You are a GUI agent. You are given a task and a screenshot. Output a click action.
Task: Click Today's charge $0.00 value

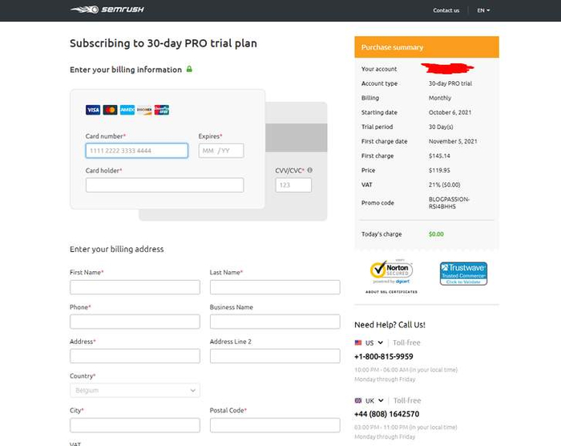(436, 234)
